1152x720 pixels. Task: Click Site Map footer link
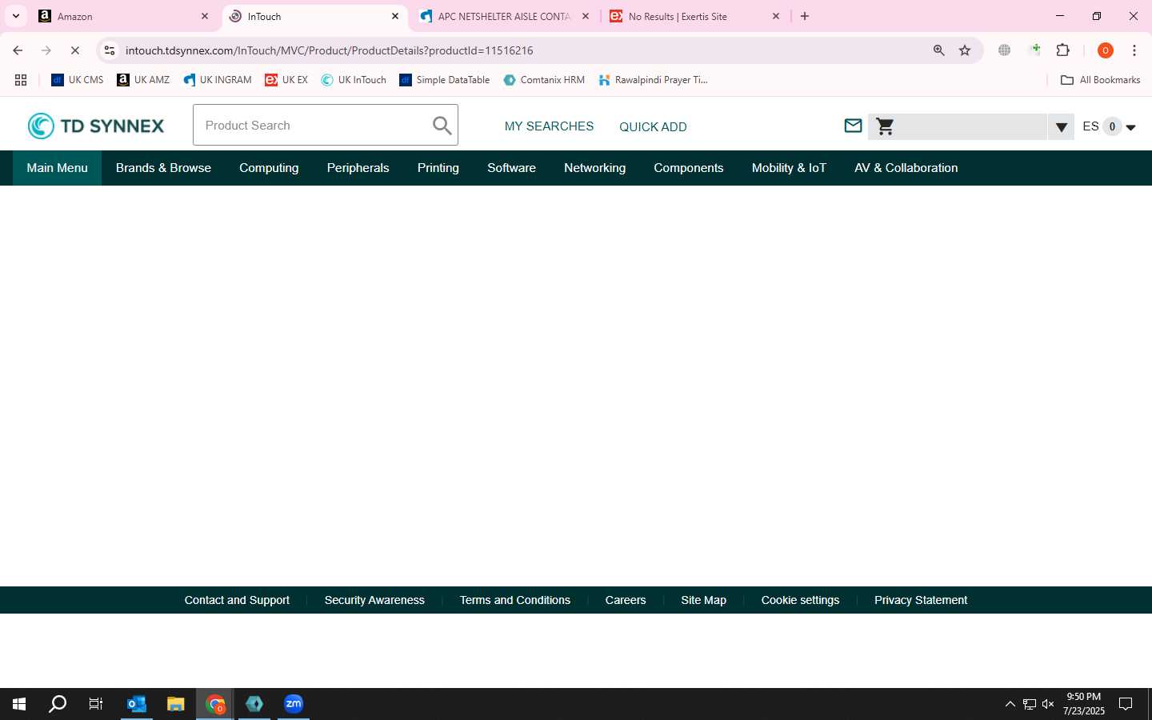703,600
